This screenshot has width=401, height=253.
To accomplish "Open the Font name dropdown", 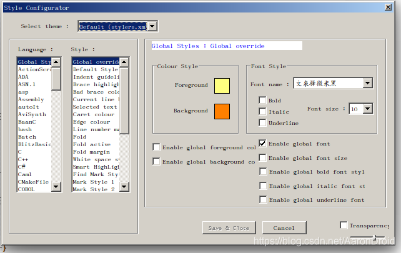I will click(x=367, y=83).
